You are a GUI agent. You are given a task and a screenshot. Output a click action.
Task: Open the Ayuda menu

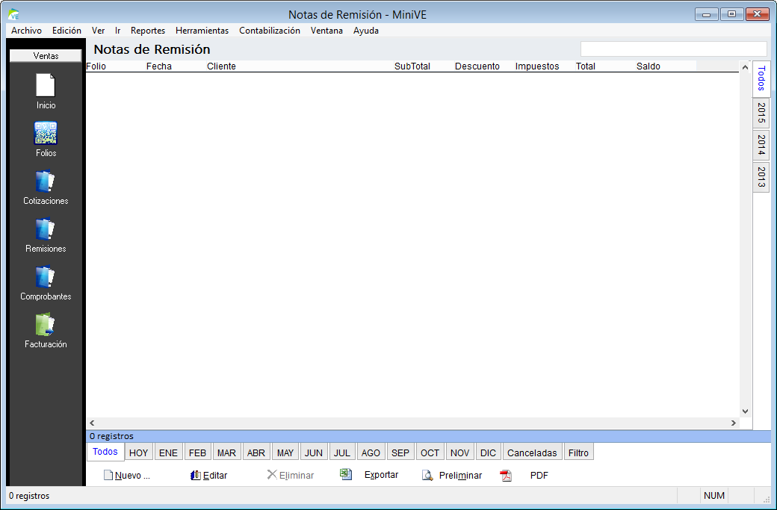click(365, 31)
